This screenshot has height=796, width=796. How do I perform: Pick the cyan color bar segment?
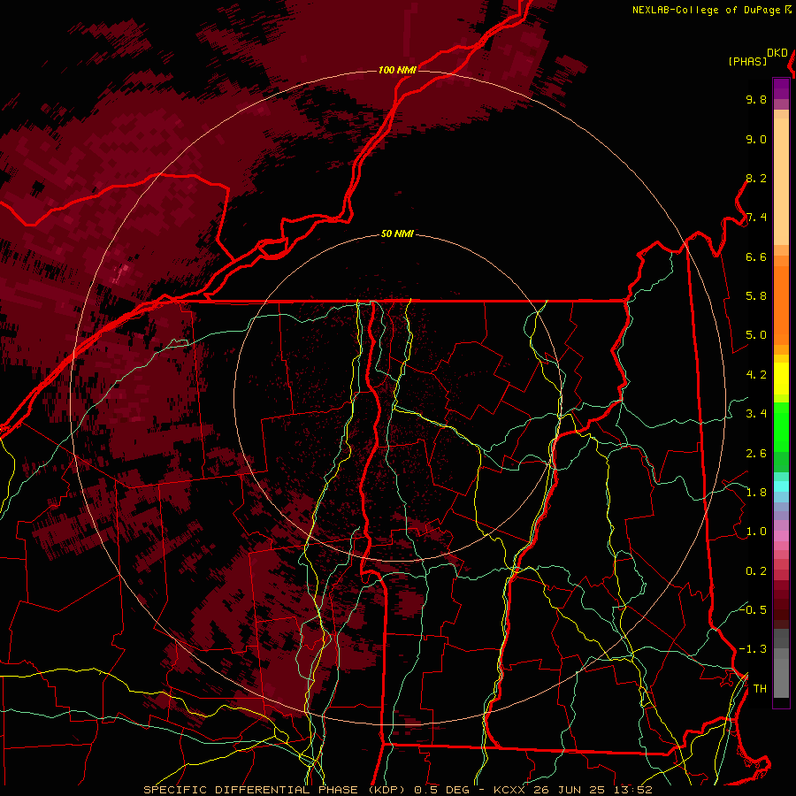[x=781, y=486]
